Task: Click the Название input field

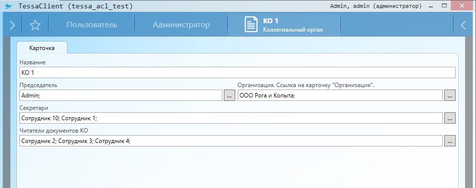Action: [x=237, y=73]
